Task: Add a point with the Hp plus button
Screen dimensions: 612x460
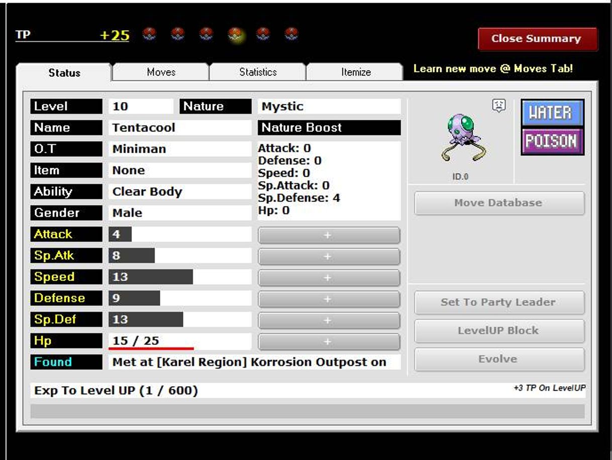Action: click(329, 342)
